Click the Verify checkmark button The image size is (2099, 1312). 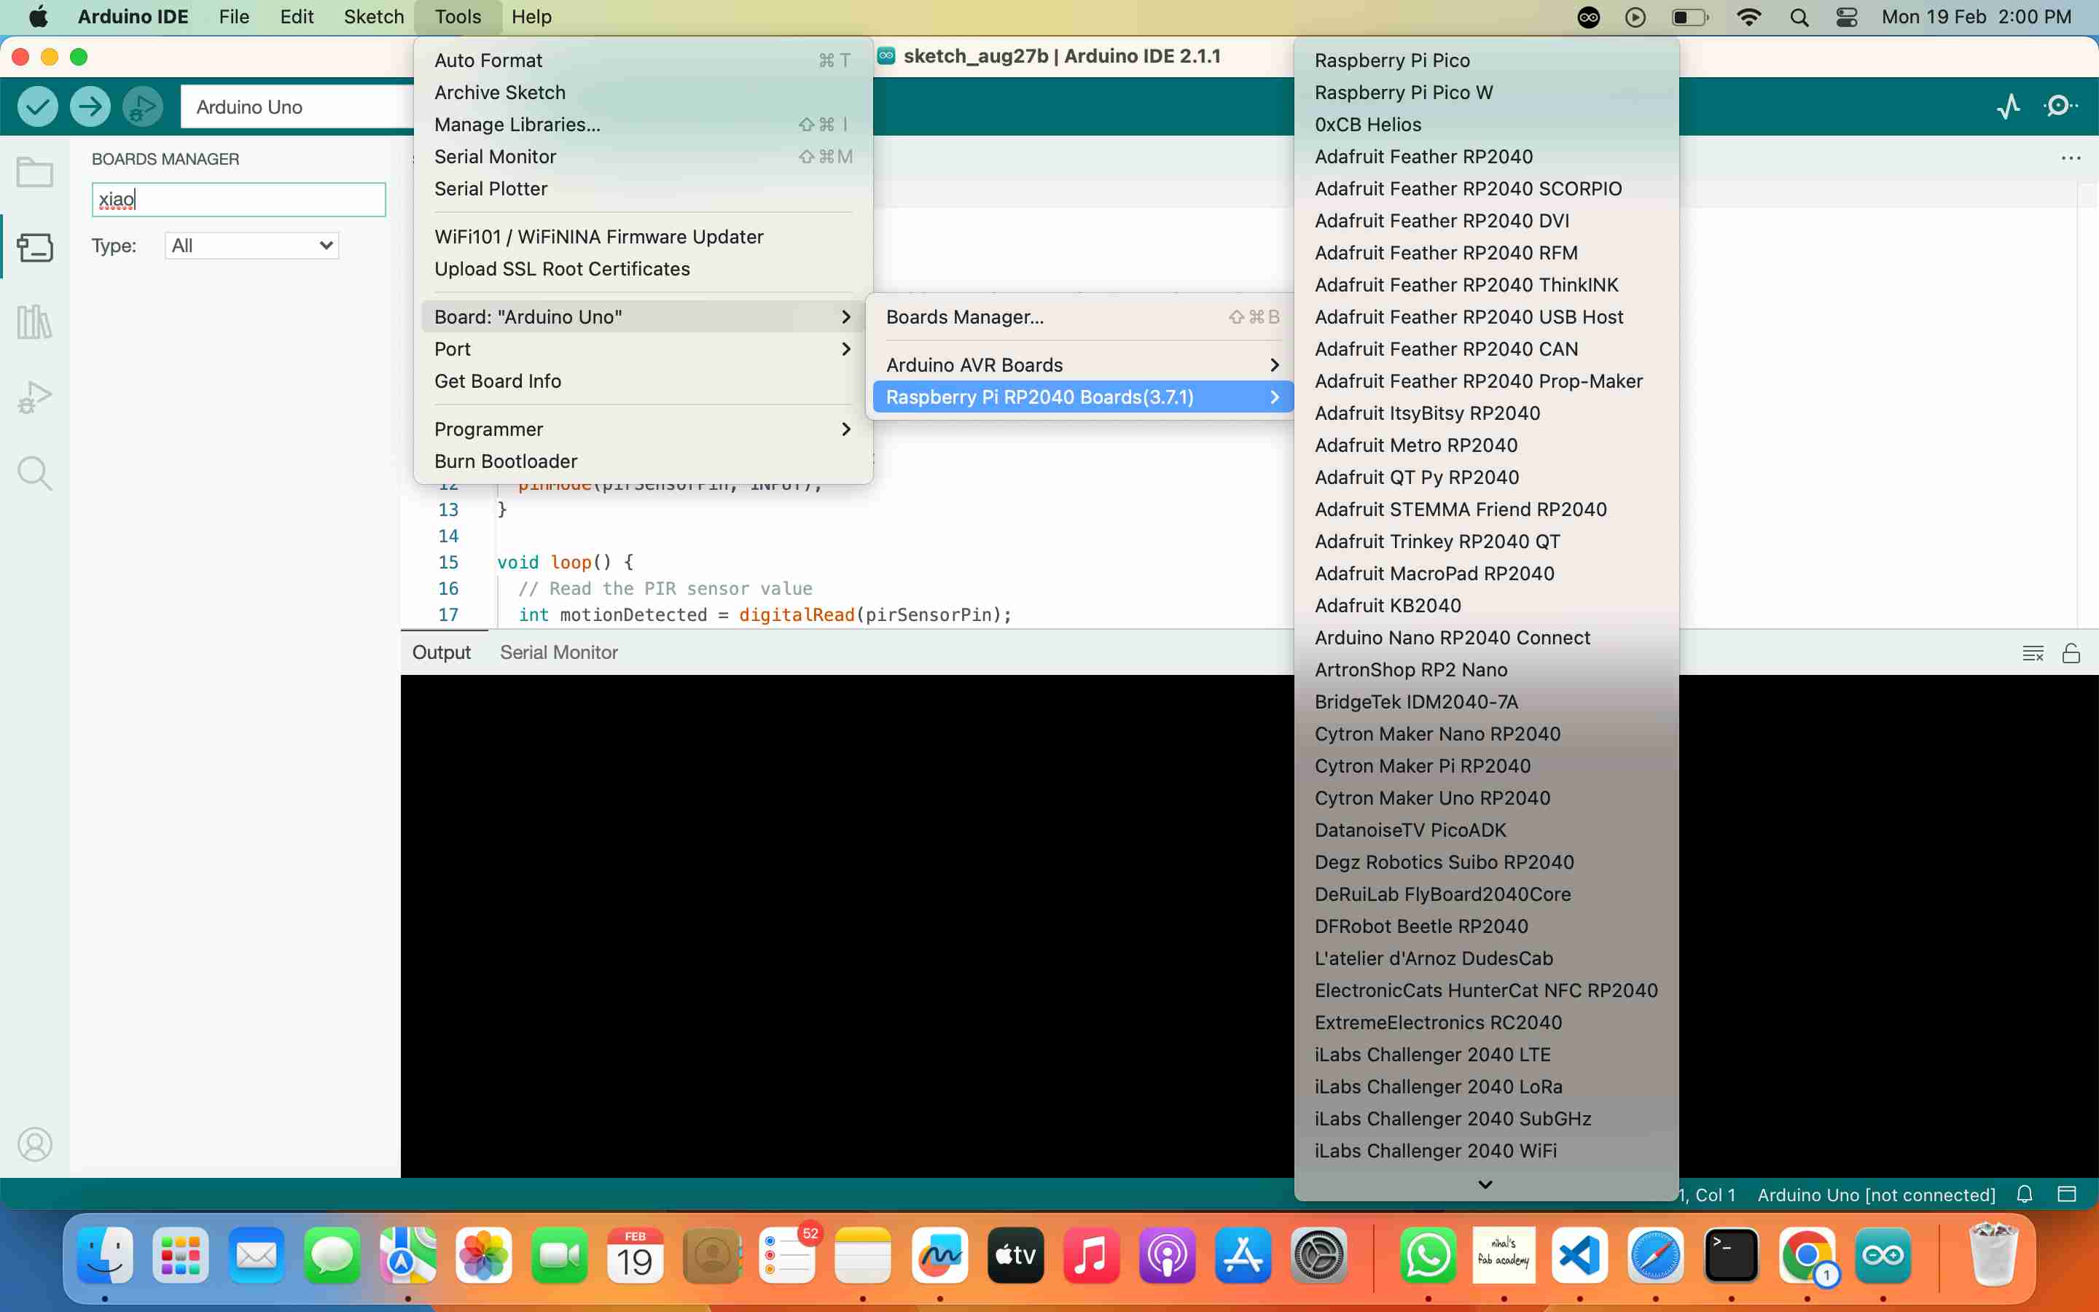38,106
